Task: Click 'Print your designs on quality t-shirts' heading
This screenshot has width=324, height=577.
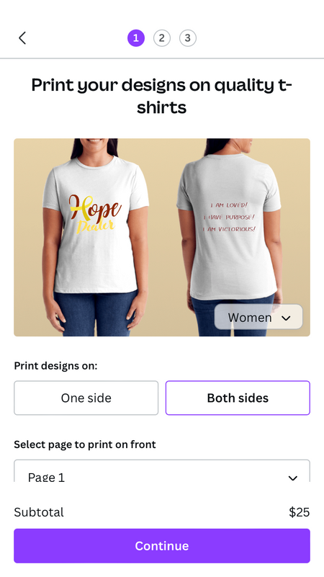Action: (x=162, y=96)
